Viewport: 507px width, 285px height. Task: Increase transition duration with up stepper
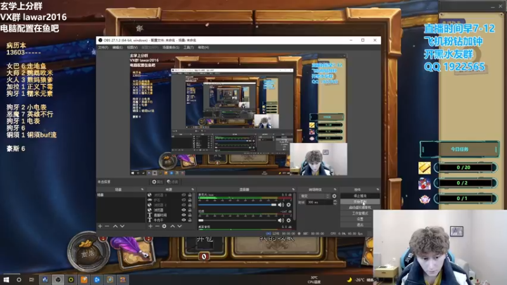click(335, 201)
